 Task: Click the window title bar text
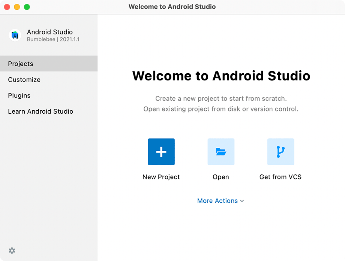[172, 7]
